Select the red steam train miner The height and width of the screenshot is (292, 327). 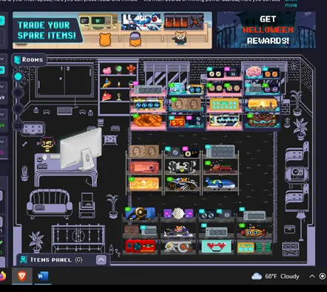[220, 168]
